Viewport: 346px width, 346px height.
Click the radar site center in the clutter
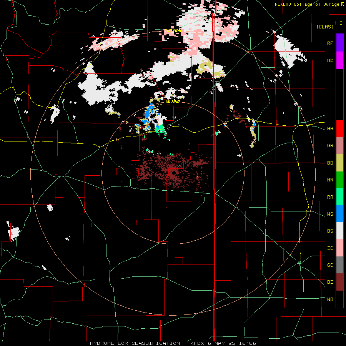click(173, 173)
